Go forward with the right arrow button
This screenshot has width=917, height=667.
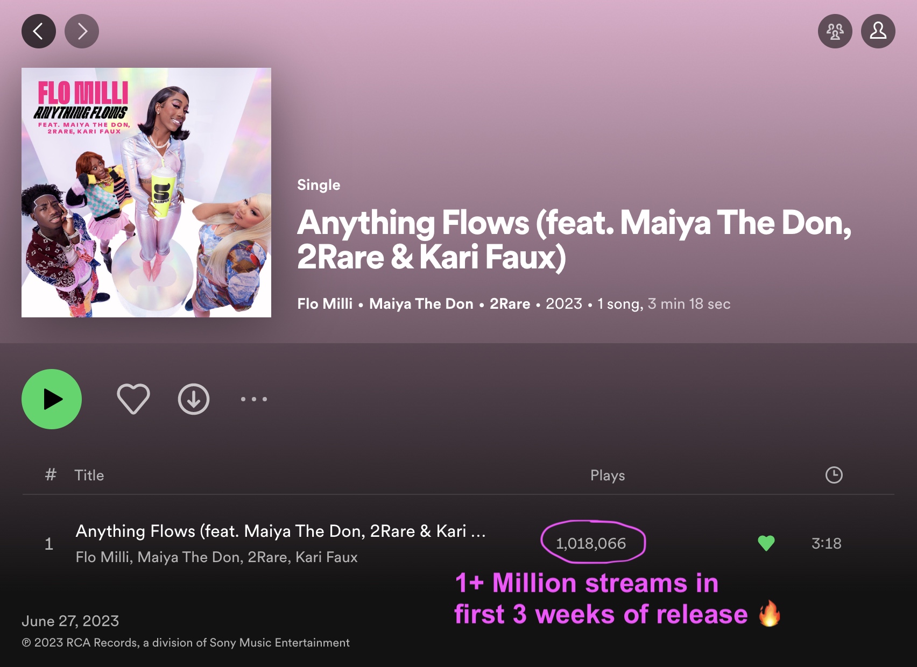[x=82, y=31]
